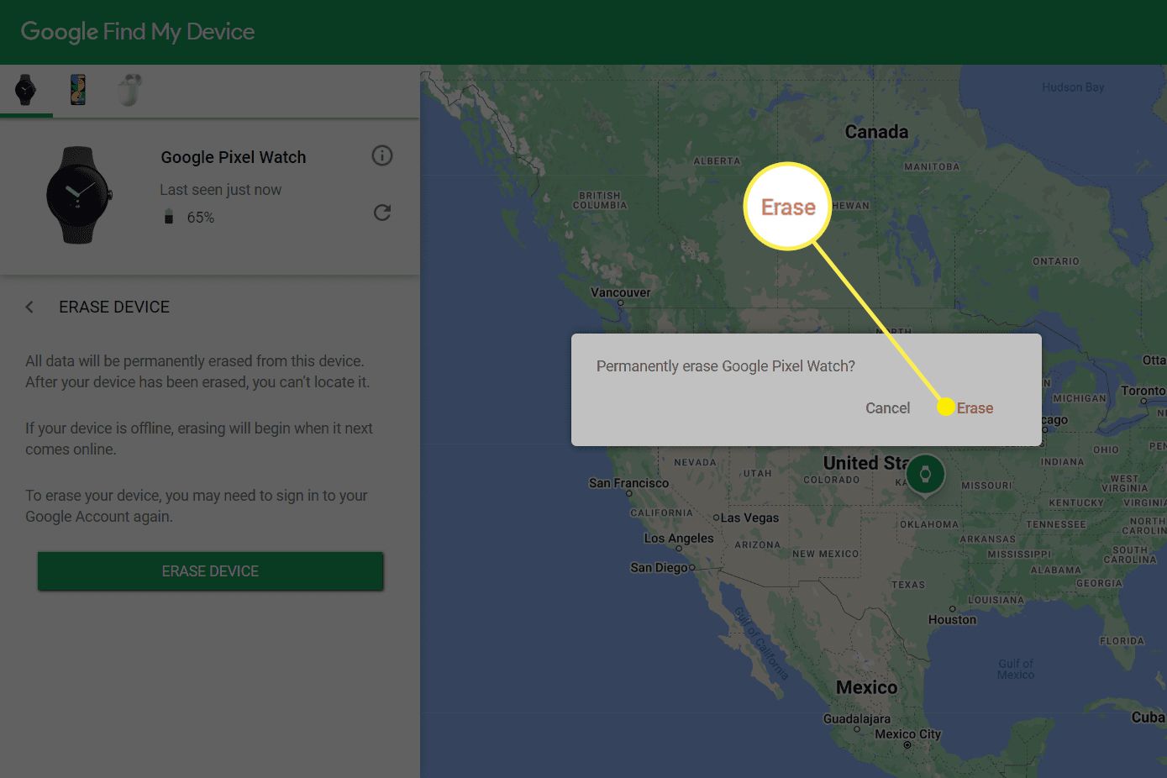Click the Los Angeles label on map

(678, 538)
